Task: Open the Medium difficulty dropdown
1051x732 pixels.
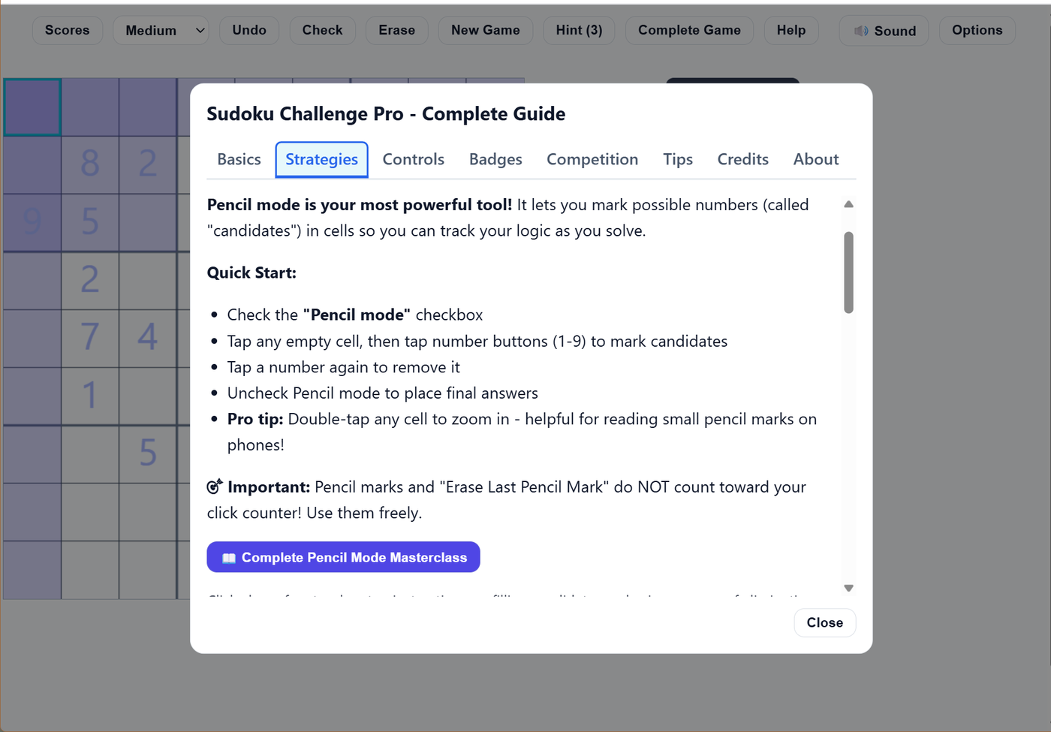Action: point(161,31)
